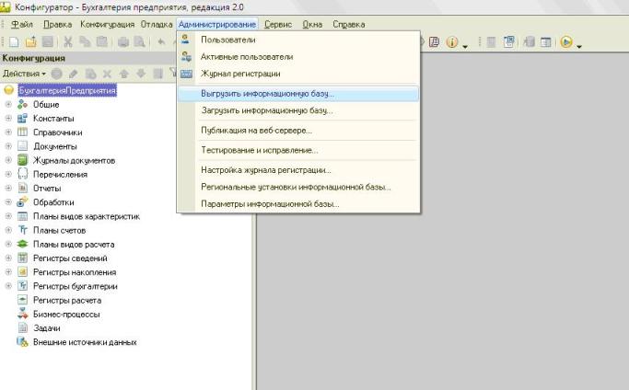
Task: Click the sort list icon in Configuration panel
Action: pos(158,74)
